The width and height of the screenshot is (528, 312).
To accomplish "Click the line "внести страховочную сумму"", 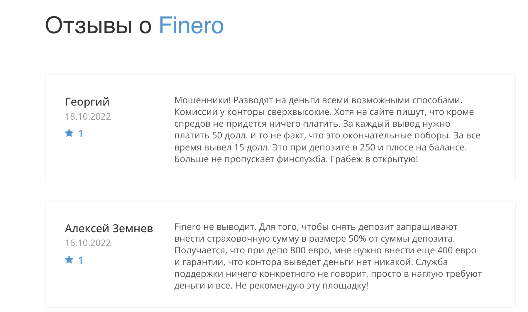I will point(314,239).
